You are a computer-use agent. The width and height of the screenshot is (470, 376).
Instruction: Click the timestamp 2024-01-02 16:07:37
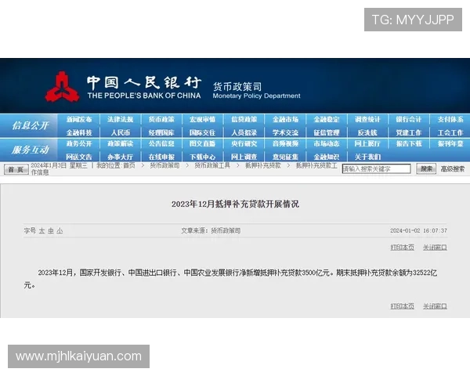(418, 230)
